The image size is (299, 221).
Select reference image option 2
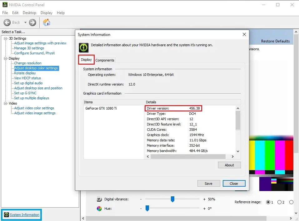coord(279,202)
